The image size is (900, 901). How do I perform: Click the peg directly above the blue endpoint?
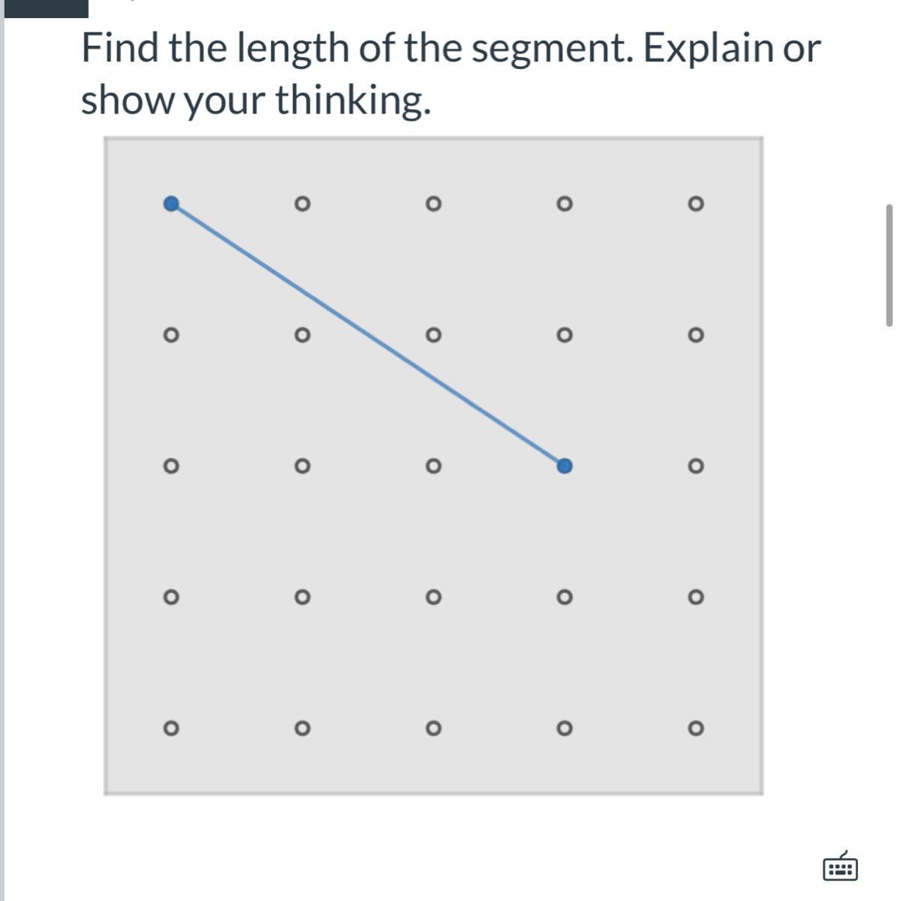564,335
